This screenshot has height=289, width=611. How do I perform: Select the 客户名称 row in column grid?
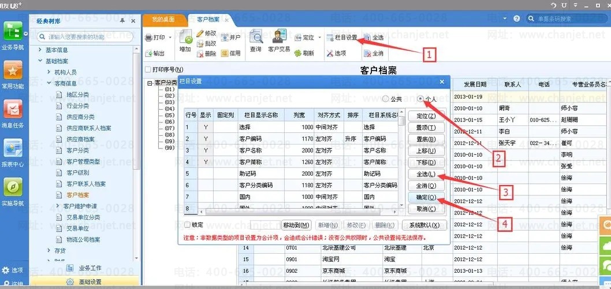(x=291, y=150)
